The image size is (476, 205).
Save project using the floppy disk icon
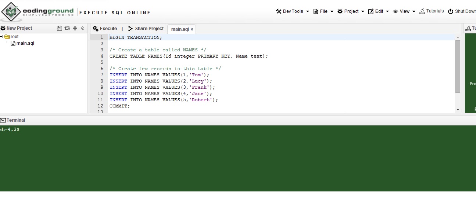coord(60,28)
